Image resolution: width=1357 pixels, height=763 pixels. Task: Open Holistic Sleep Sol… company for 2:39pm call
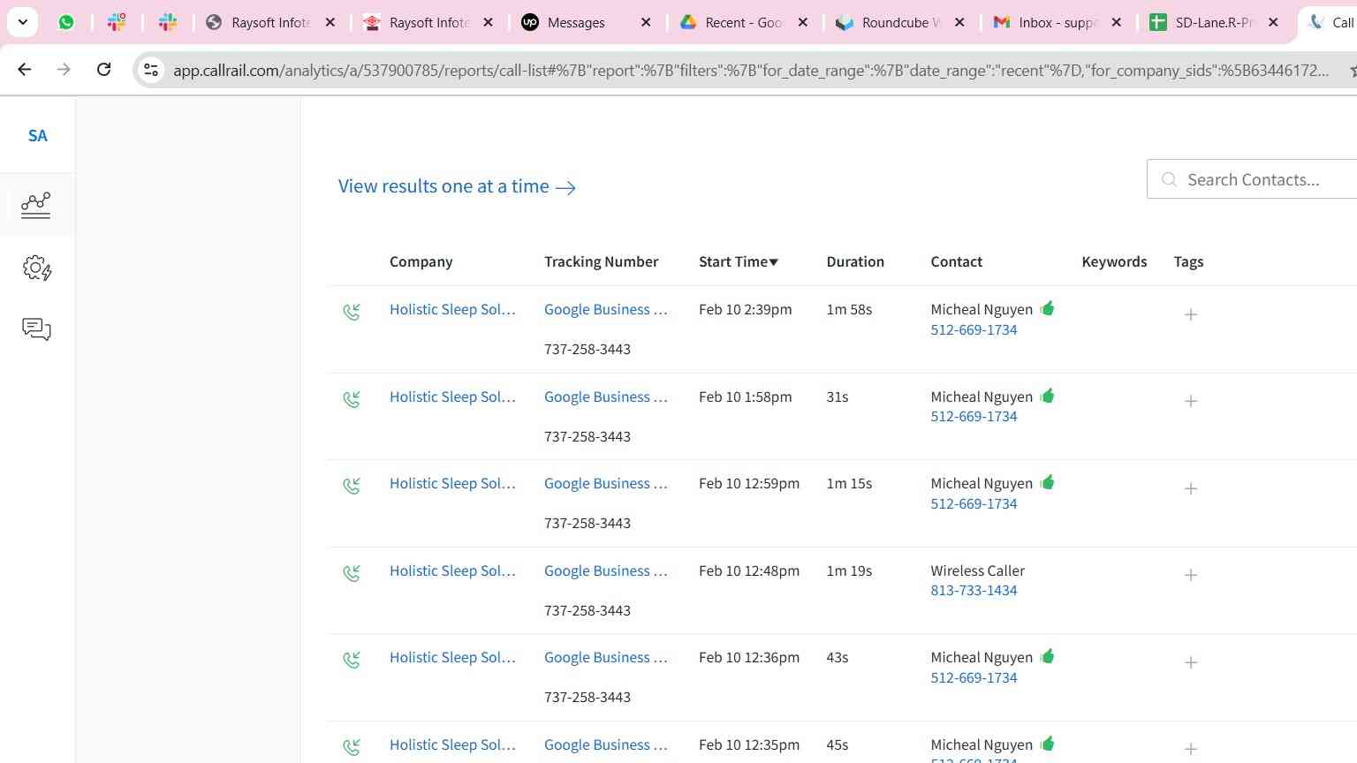[x=452, y=309]
